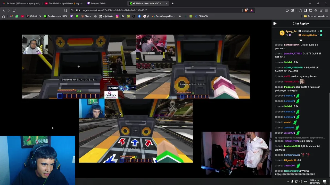The image size is (330, 185).
Task: Open the Brave VPN shield icon
Action: point(321,10)
